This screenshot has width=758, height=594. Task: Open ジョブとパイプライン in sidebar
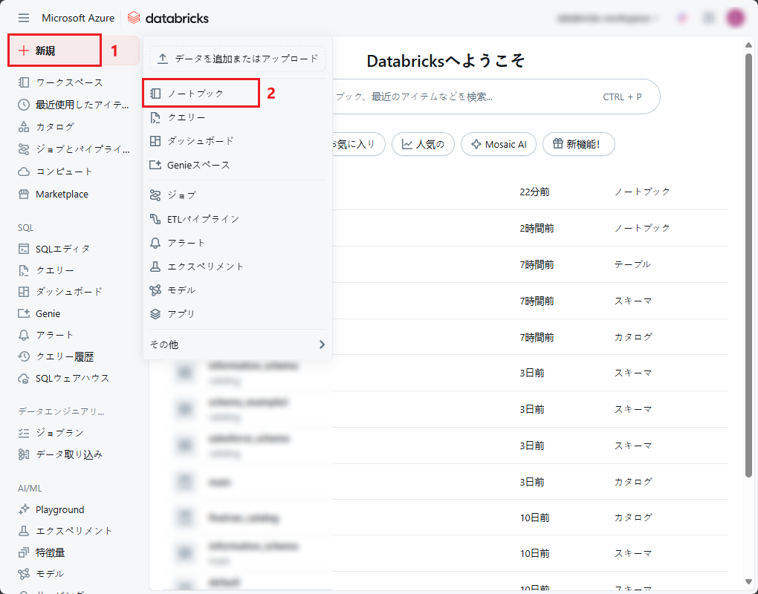(74, 149)
